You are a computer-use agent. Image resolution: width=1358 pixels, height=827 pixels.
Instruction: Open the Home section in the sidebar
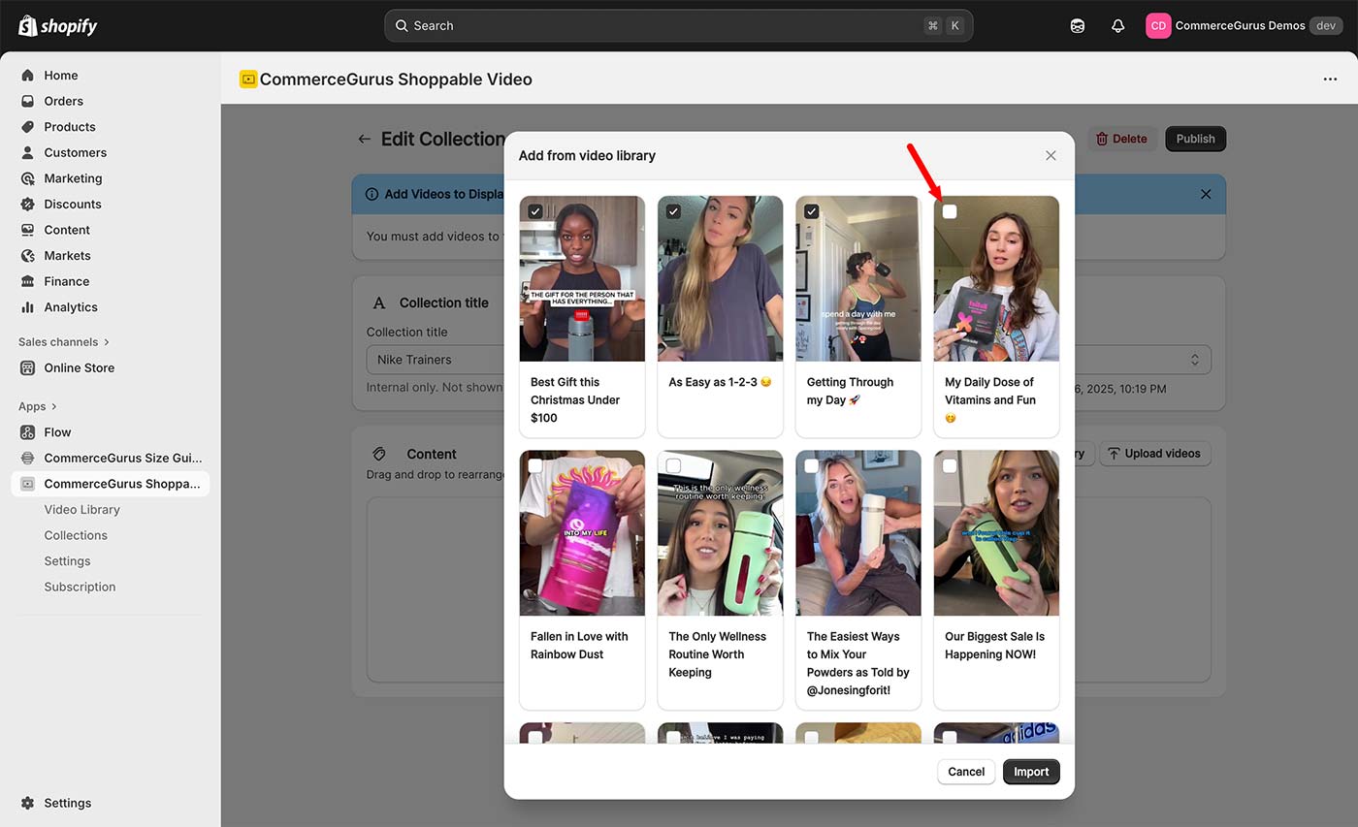pos(62,75)
